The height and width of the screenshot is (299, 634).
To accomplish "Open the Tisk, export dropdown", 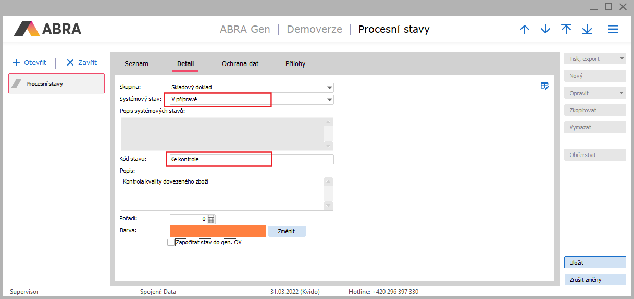I will [595, 59].
